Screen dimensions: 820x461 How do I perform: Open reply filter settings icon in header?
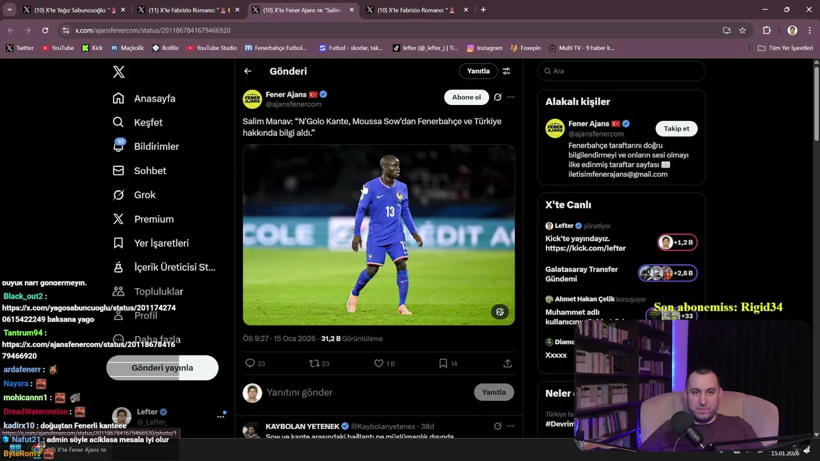click(x=506, y=71)
